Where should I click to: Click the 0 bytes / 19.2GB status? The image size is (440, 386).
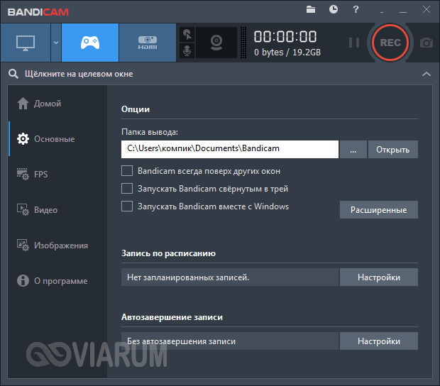pyautogui.click(x=287, y=53)
